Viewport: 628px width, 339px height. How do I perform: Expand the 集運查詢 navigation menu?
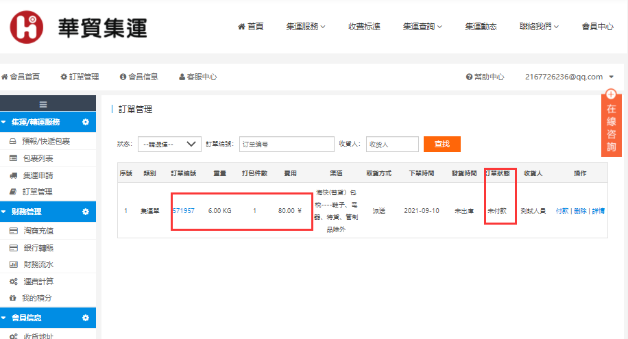[422, 27]
